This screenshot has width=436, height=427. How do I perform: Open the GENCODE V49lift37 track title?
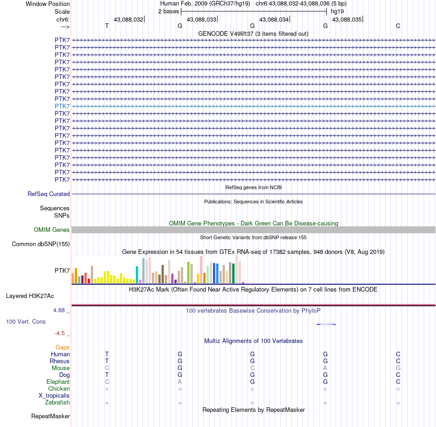[253, 34]
